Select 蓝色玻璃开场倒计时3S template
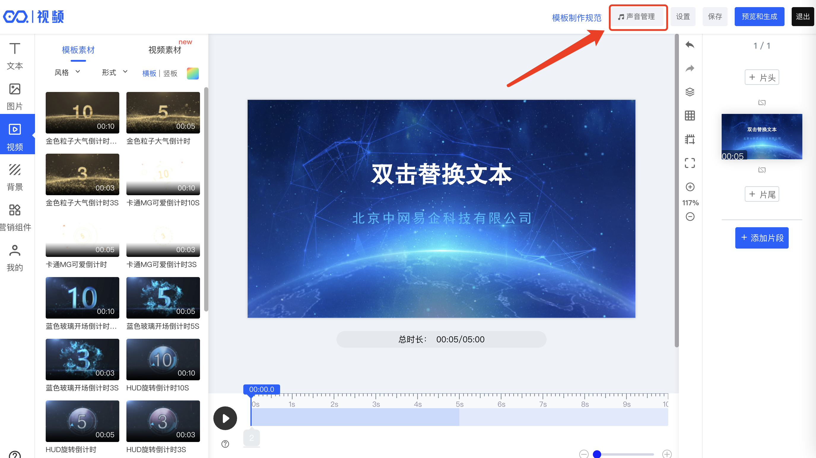 (x=82, y=360)
